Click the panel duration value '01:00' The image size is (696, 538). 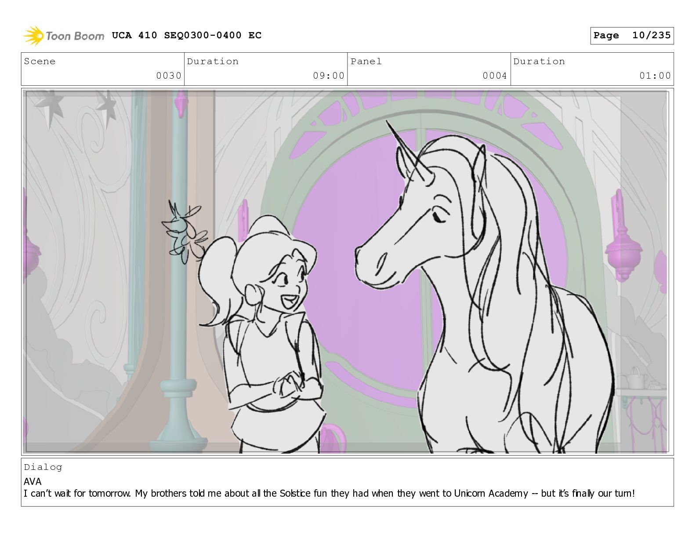[655, 76]
